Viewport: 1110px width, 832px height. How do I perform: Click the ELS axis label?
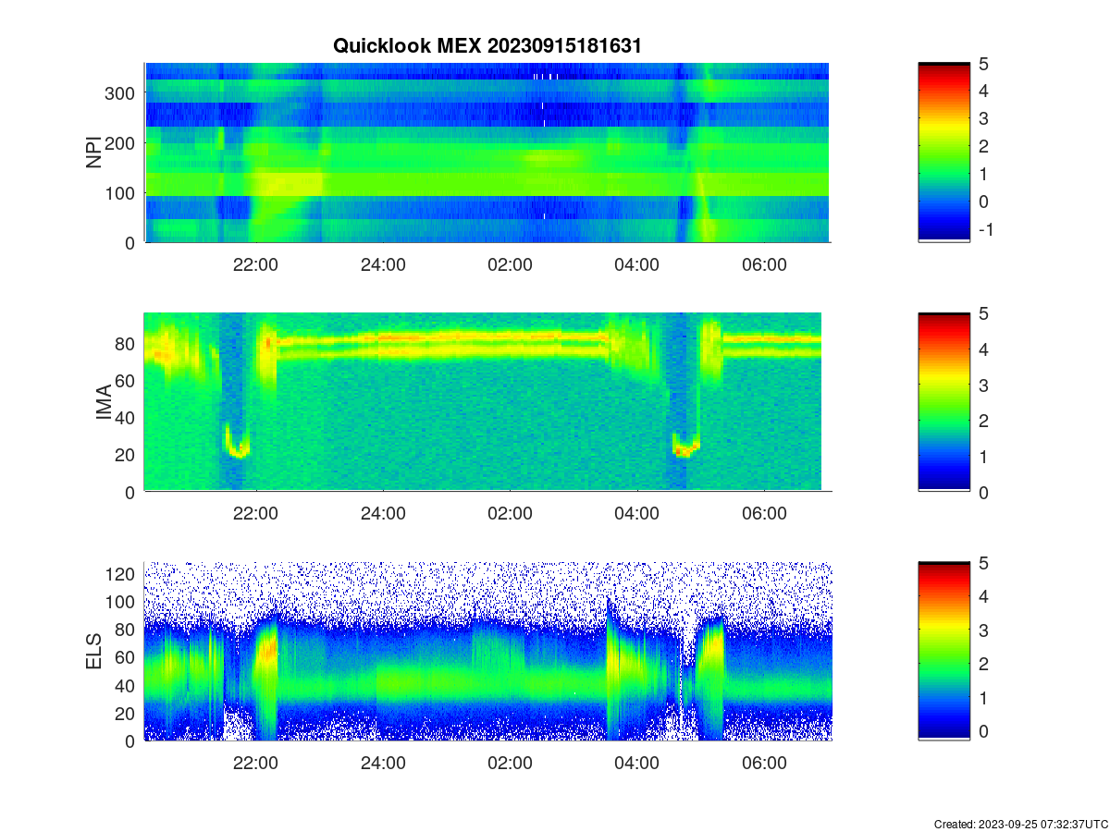point(93,652)
